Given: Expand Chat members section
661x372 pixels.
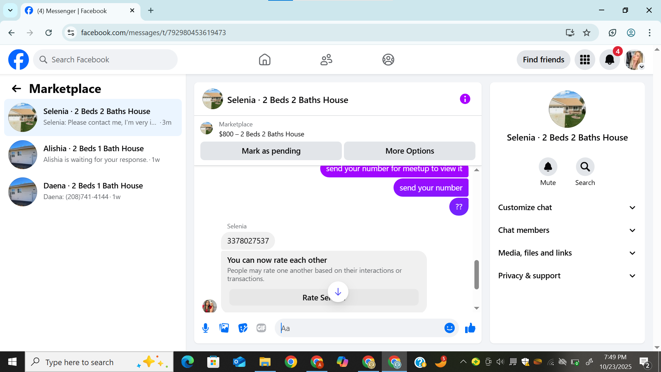Looking at the screenshot, I should [567, 230].
